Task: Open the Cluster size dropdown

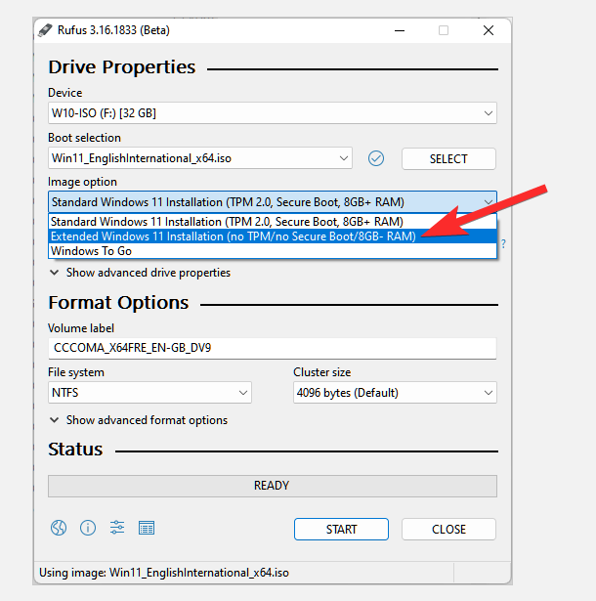Action: [x=395, y=393]
